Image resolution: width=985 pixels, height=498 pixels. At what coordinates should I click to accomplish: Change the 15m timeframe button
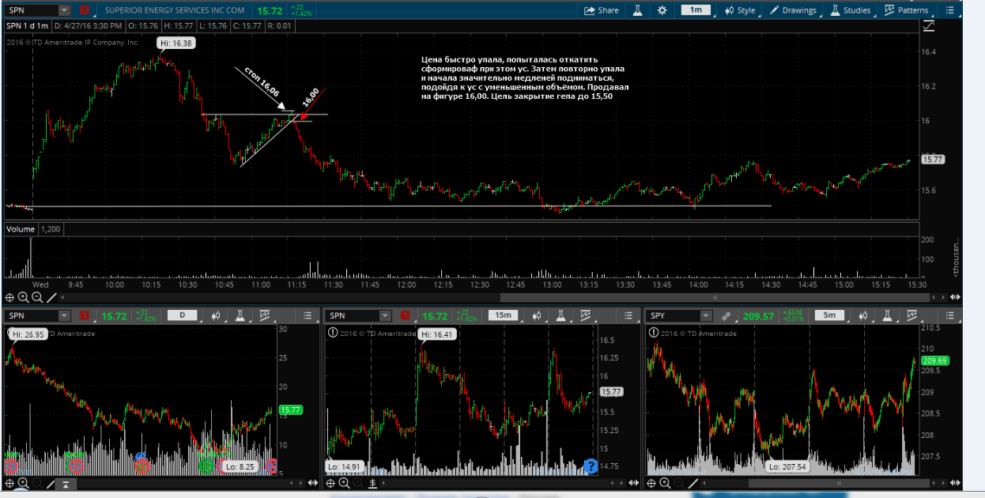click(503, 316)
